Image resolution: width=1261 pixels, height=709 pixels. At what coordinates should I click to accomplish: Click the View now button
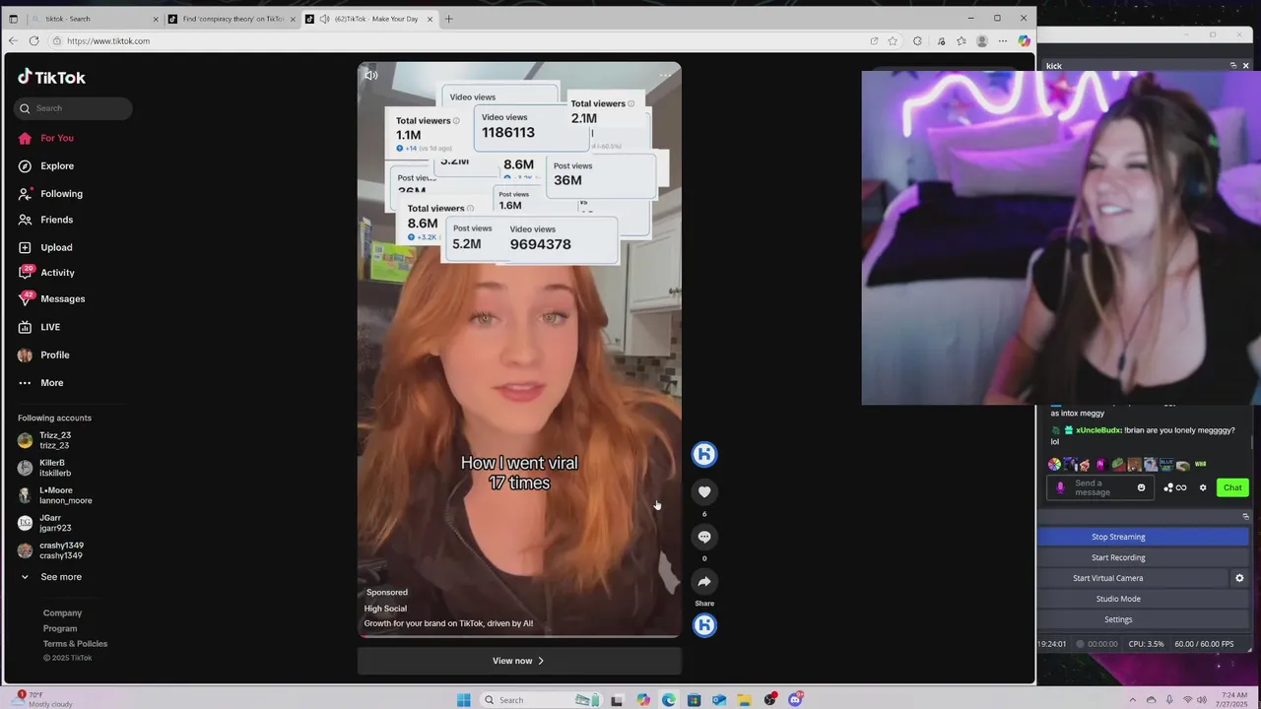tap(518, 661)
